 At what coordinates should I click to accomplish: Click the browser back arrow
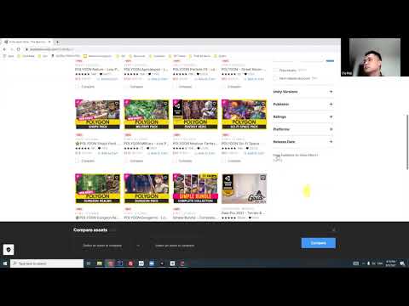click(x=4, y=49)
